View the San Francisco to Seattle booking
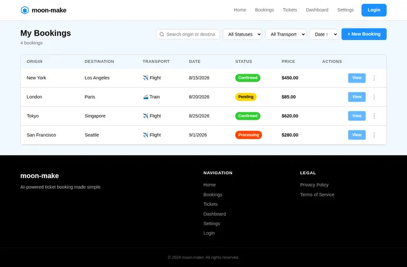Image resolution: width=407 pixels, height=267 pixels. (x=357, y=135)
